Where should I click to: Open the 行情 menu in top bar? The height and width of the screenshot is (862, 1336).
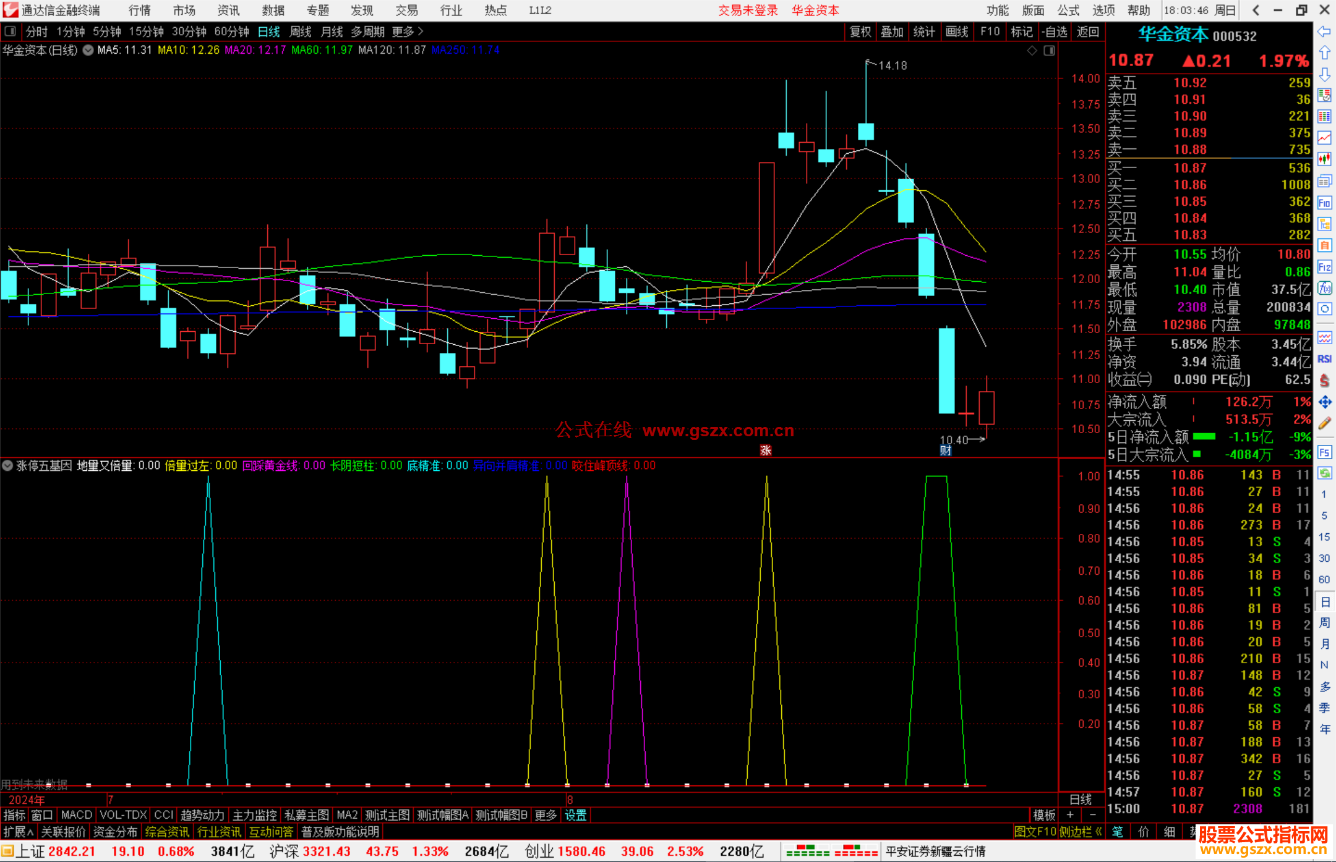coord(139,11)
